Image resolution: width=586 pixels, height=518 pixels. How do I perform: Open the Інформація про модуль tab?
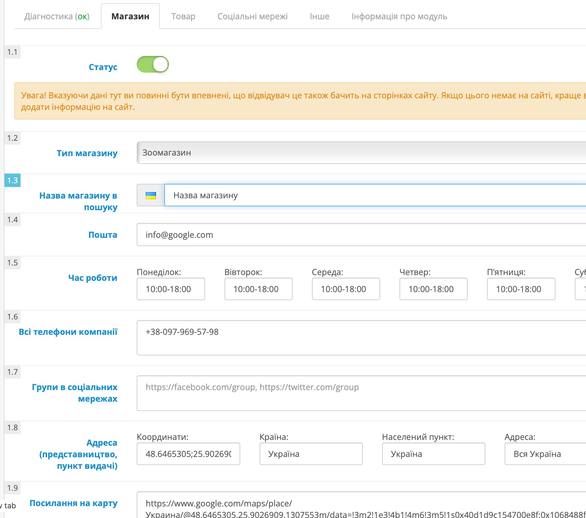(x=399, y=16)
